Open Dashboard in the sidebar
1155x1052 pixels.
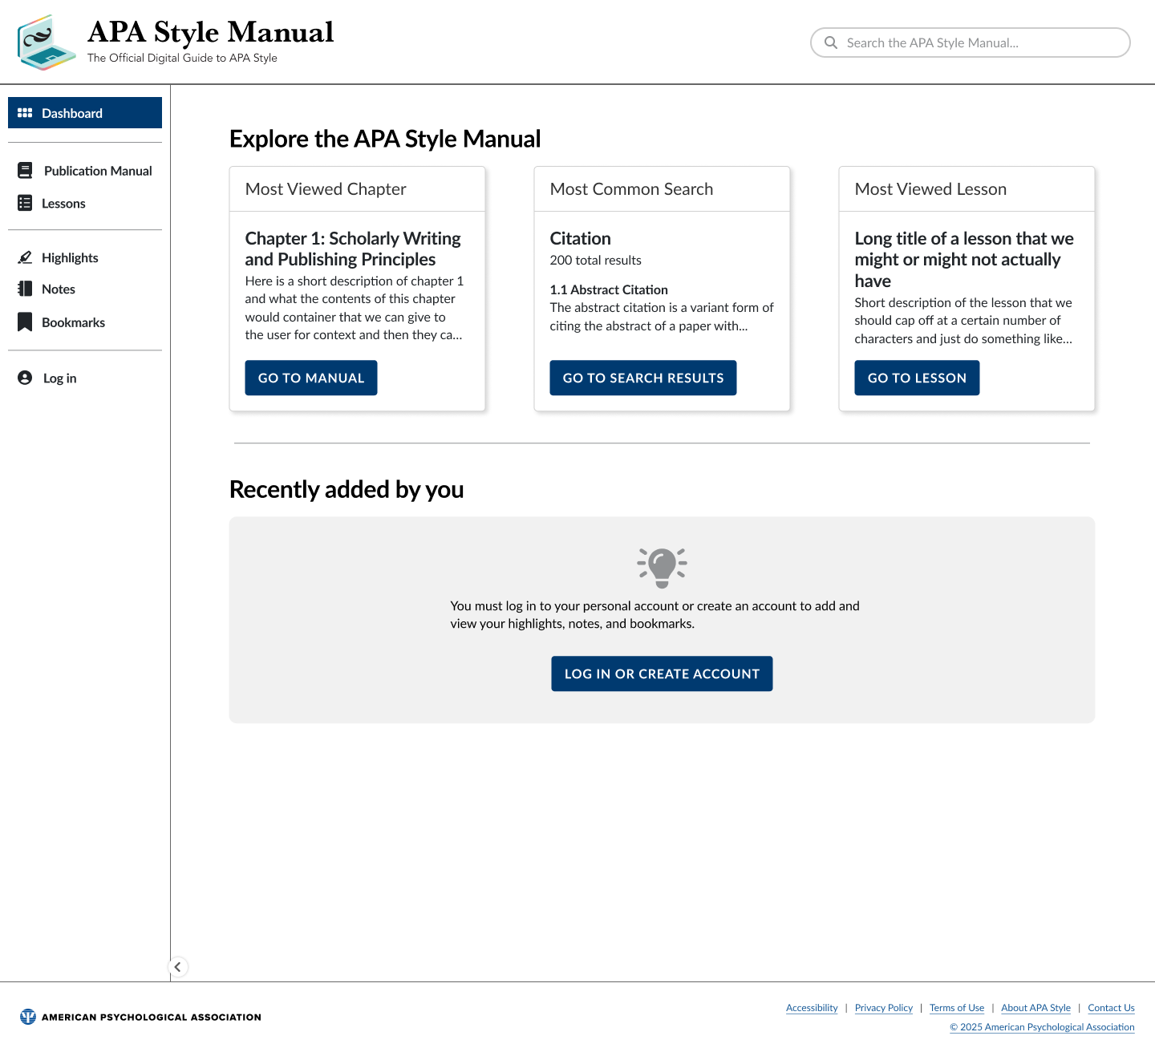click(85, 113)
